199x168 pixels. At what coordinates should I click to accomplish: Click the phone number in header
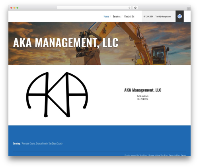click(x=148, y=17)
